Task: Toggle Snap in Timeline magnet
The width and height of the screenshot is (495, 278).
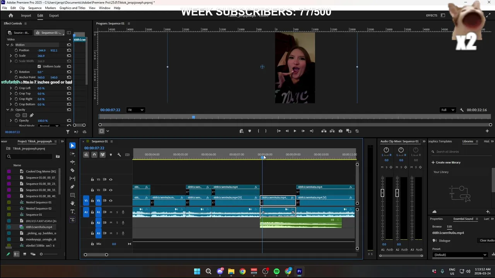Action: click(94, 154)
